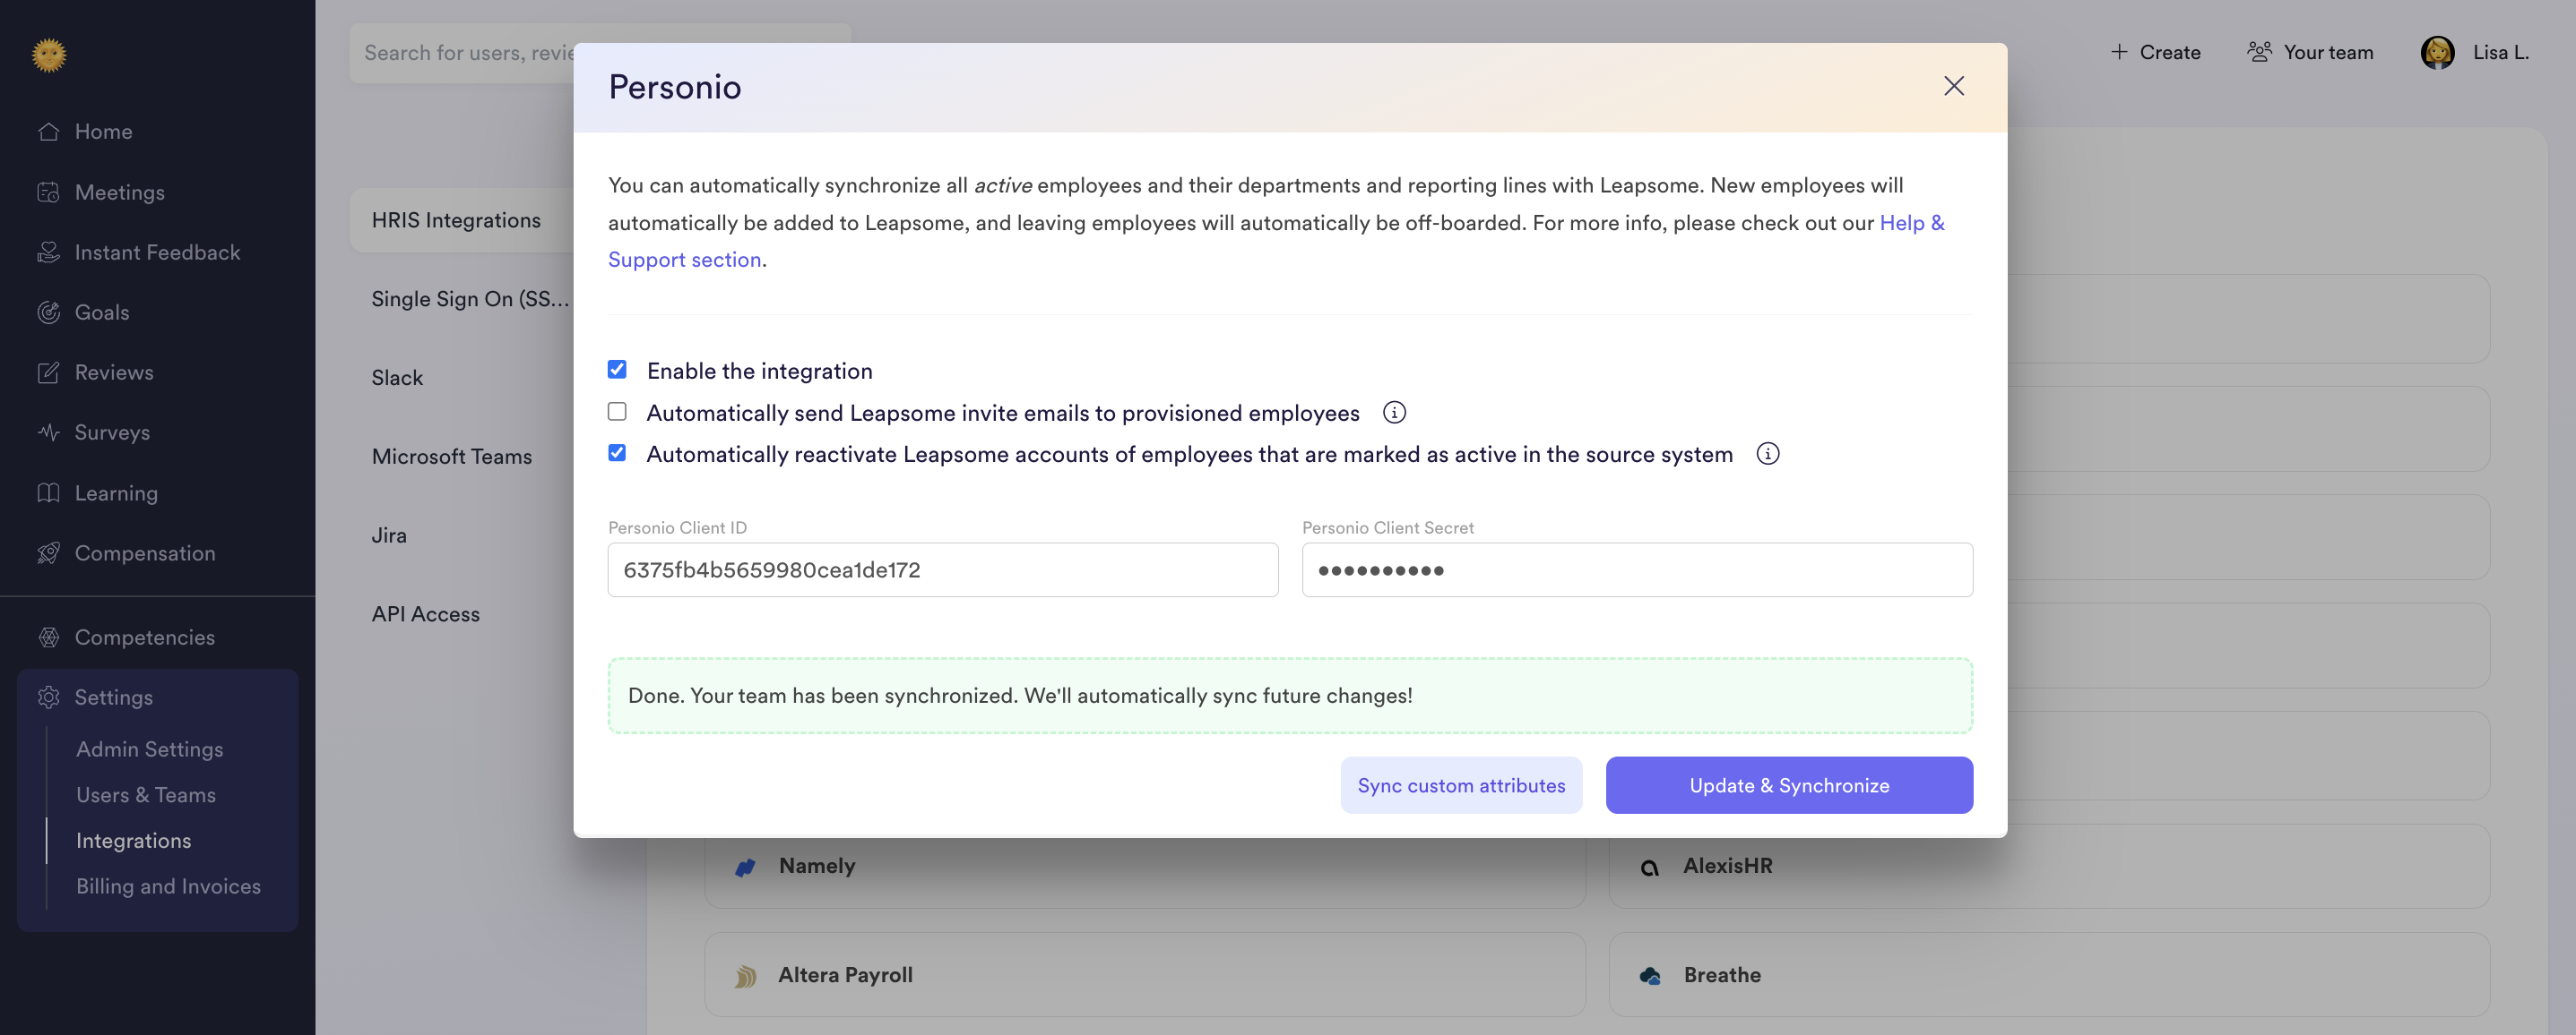Viewport: 2576px width, 1035px height.
Task: Click the 'Done. Your team has been synchronized' message
Action: click(x=1289, y=696)
